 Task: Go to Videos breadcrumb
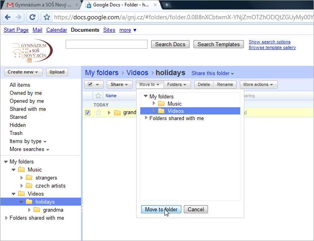coord(137,73)
